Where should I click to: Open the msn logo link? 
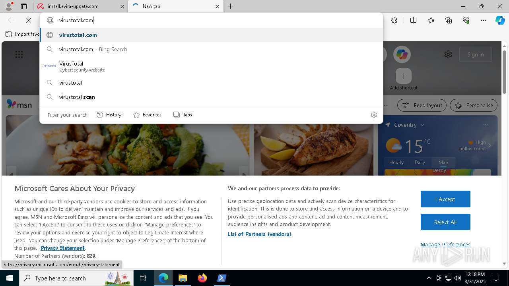[x=19, y=105]
